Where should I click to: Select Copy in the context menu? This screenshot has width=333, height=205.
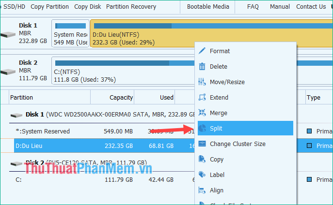click(x=245, y=159)
